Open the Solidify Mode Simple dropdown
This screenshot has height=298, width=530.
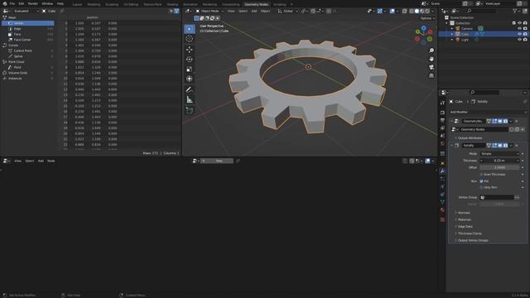pos(499,154)
